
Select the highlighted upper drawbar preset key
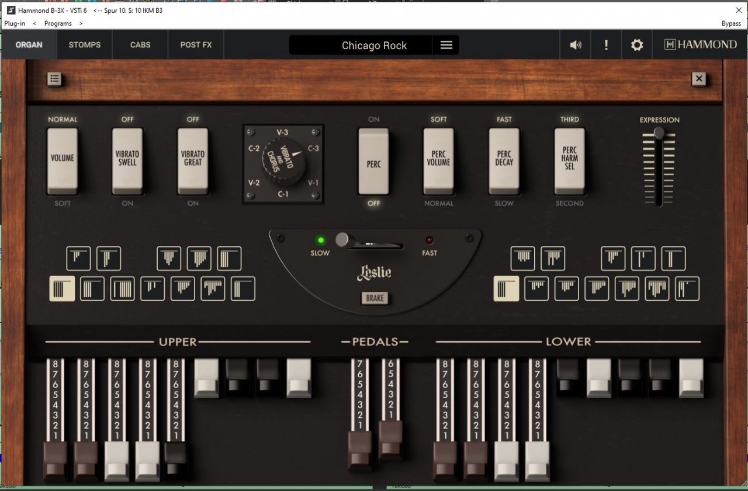tap(62, 288)
